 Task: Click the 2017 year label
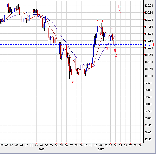(101, 149)
